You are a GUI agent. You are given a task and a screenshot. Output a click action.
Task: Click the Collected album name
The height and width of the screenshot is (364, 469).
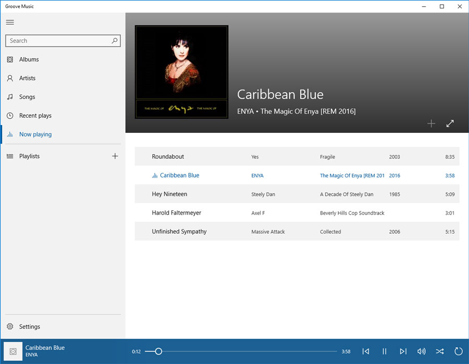click(x=330, y=232)
